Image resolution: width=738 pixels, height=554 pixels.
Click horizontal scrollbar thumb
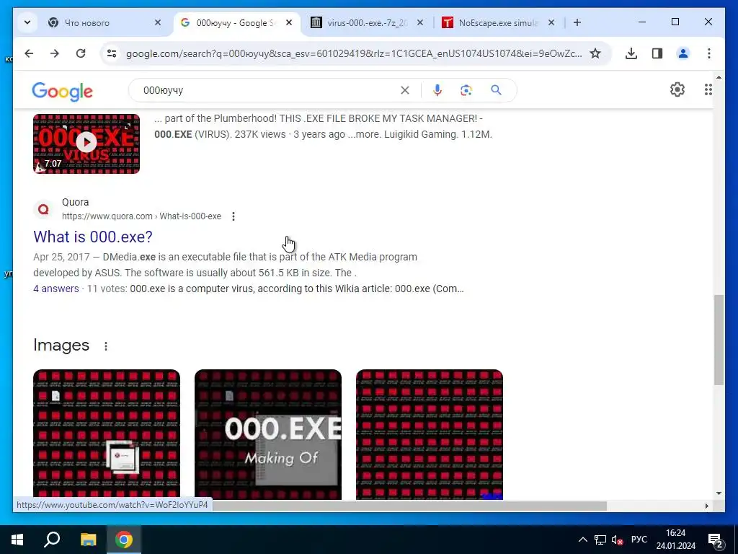click(409, 506)
